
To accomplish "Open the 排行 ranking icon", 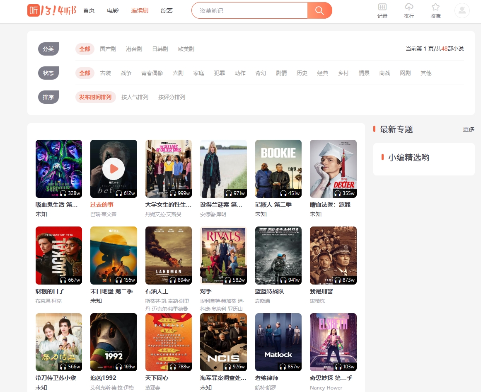I will [409, 11].
